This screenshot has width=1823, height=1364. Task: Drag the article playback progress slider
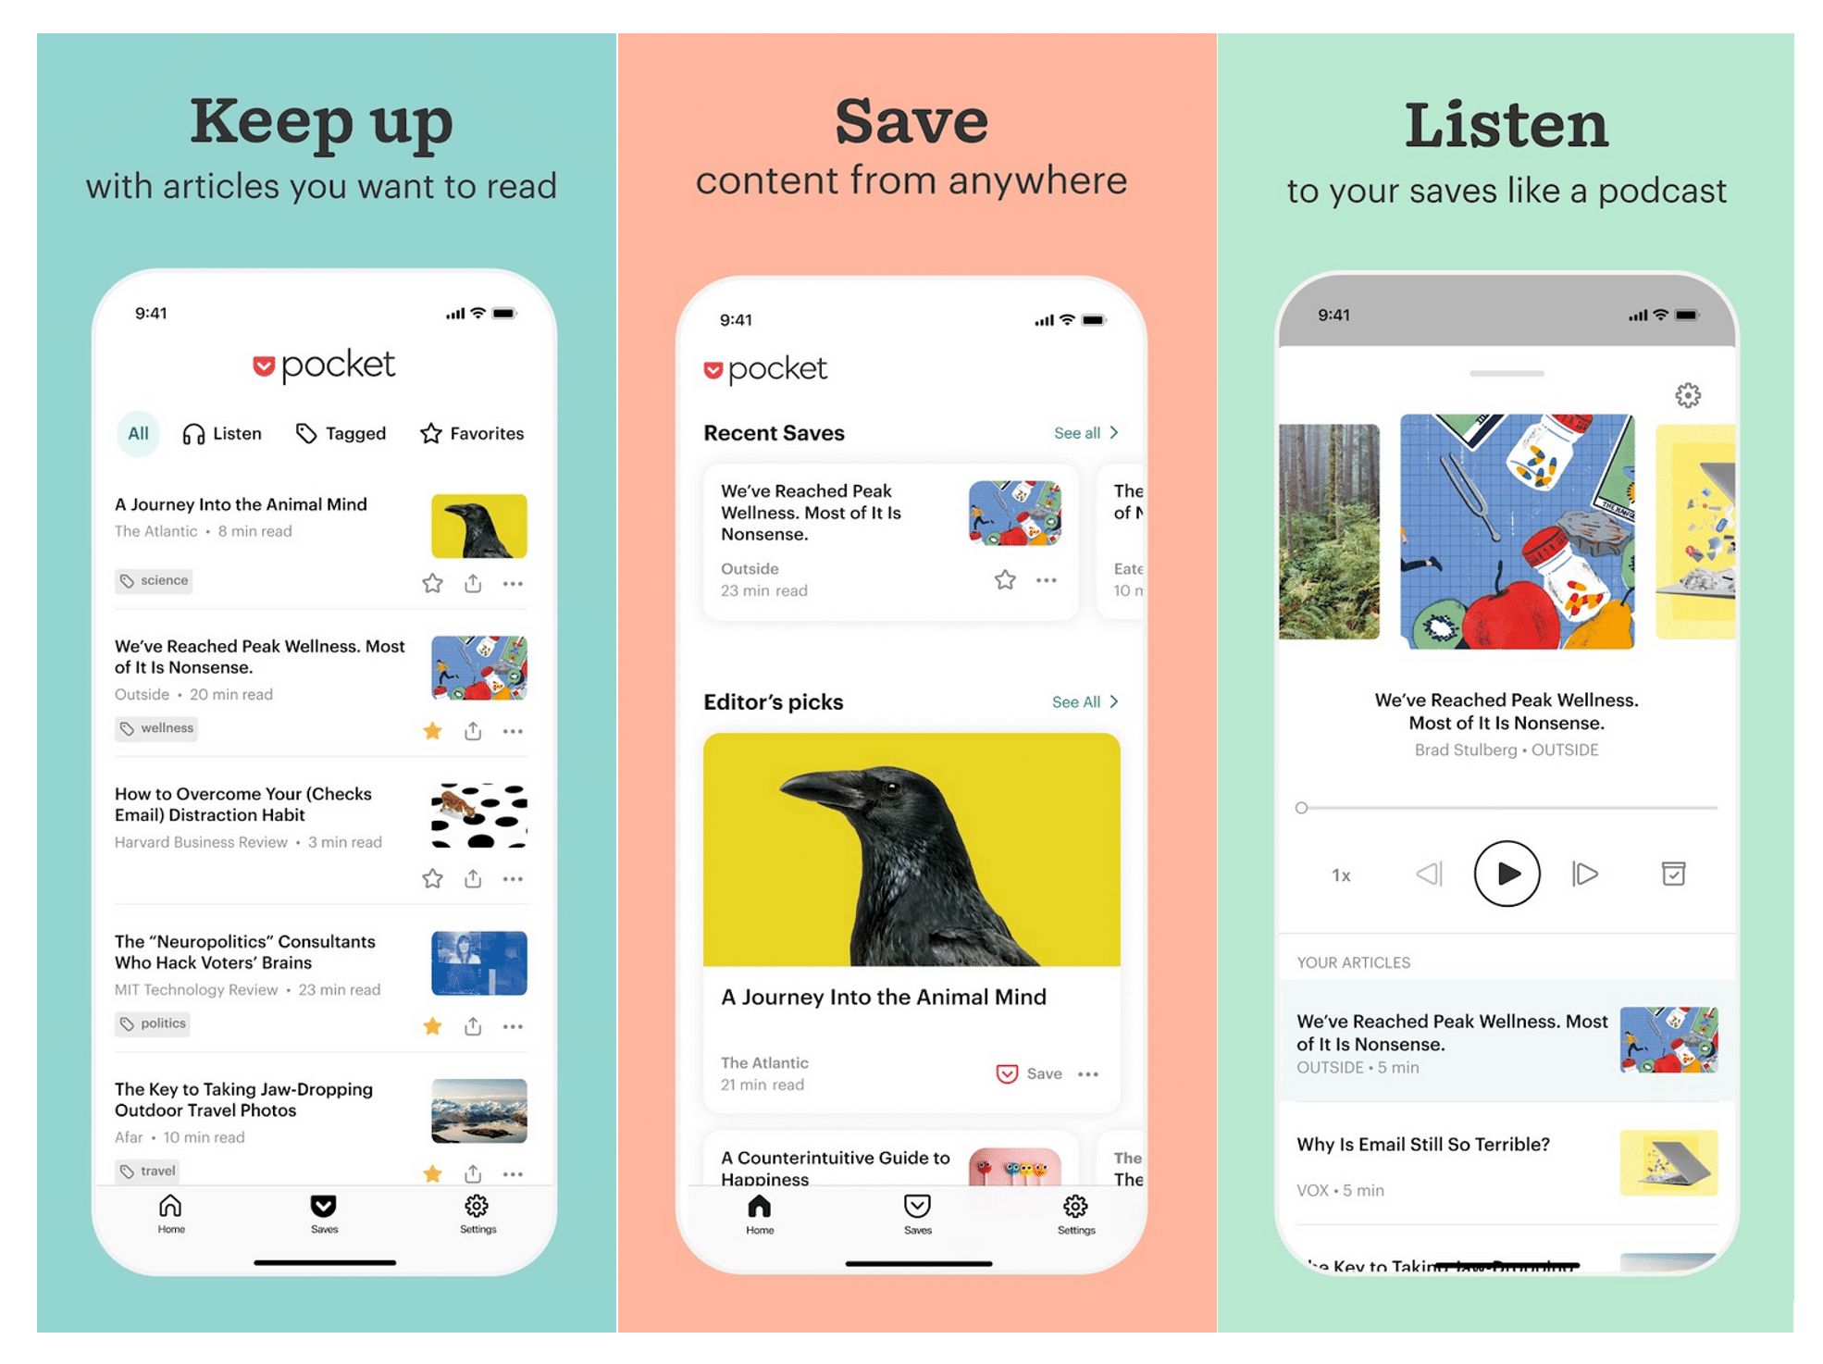pyautogui.click(x=1302, y=808)
